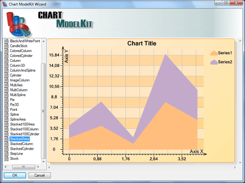
Task: Click the icon beside ColoredCylinder
Action: click(6, 56)
